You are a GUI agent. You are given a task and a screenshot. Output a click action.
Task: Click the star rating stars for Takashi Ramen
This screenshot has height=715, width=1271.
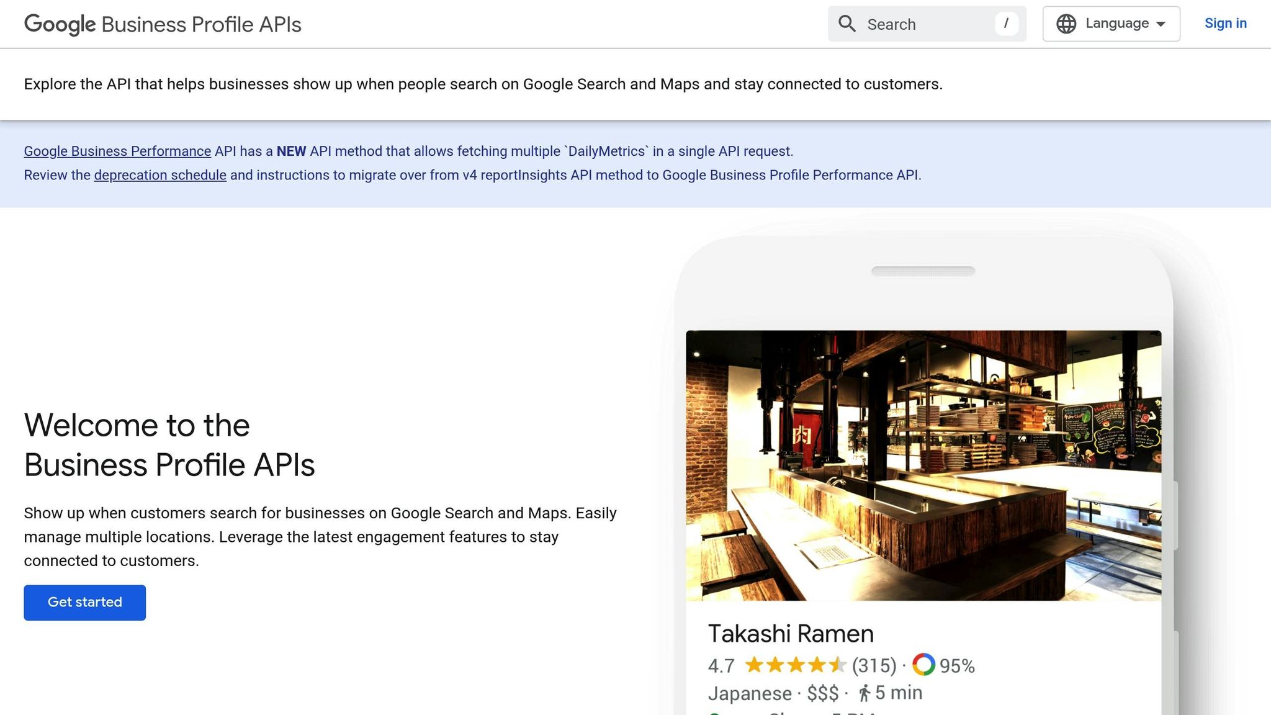796,665
